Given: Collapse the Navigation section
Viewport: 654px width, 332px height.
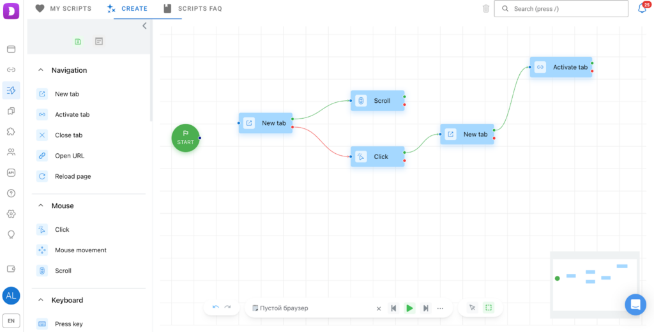Looking at the screenshot, I should [x=42, y=70].
